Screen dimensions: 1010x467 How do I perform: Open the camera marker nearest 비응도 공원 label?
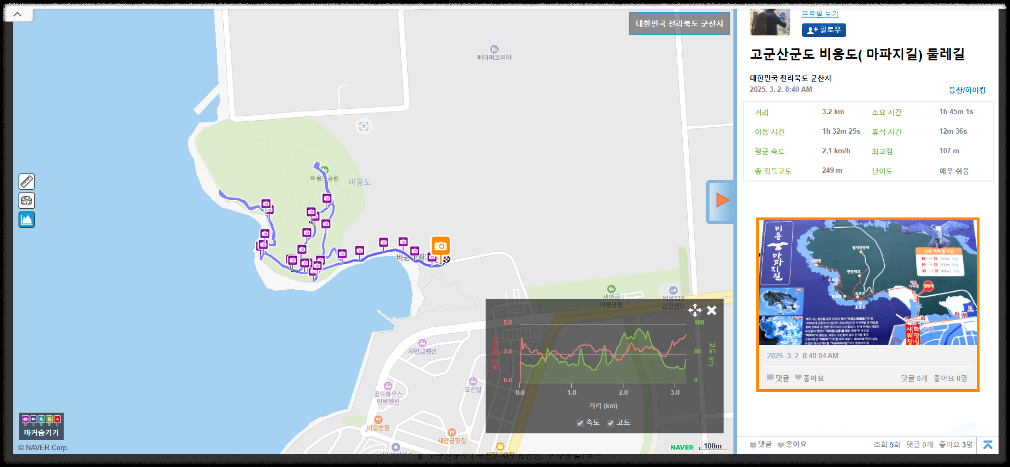327,198
